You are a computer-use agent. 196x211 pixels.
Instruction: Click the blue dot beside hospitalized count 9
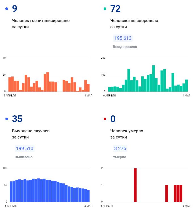7,9
